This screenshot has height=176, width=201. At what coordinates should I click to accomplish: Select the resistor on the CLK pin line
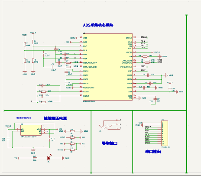click(x=145, y=56)
